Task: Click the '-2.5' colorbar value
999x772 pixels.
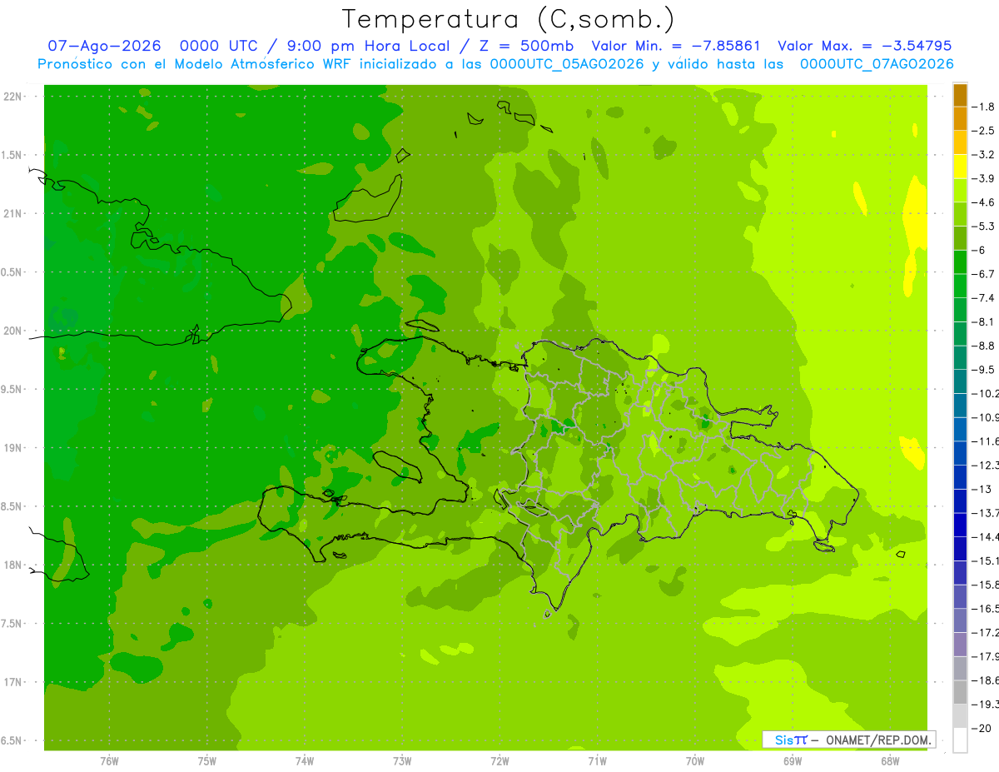Action: 983,131
